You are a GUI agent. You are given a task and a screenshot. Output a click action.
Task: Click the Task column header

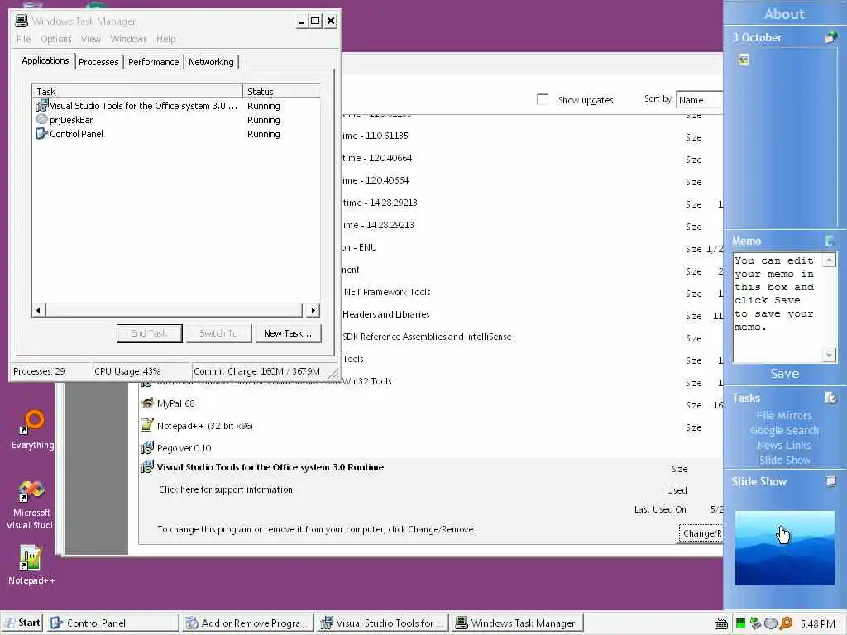[137, 91]
